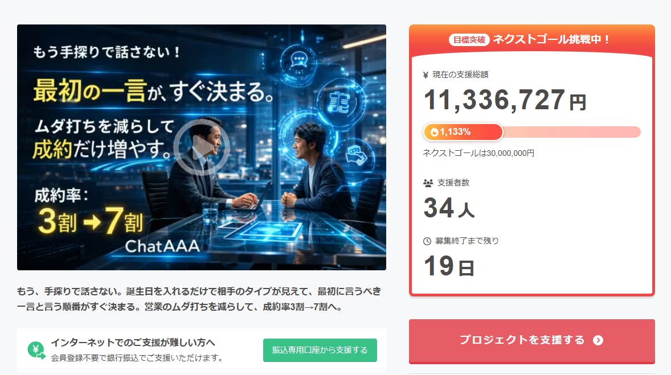Click the ネクストゴールは30,000,000円 text
Viewport: 671px width, 375px height.
coord(478,153)
